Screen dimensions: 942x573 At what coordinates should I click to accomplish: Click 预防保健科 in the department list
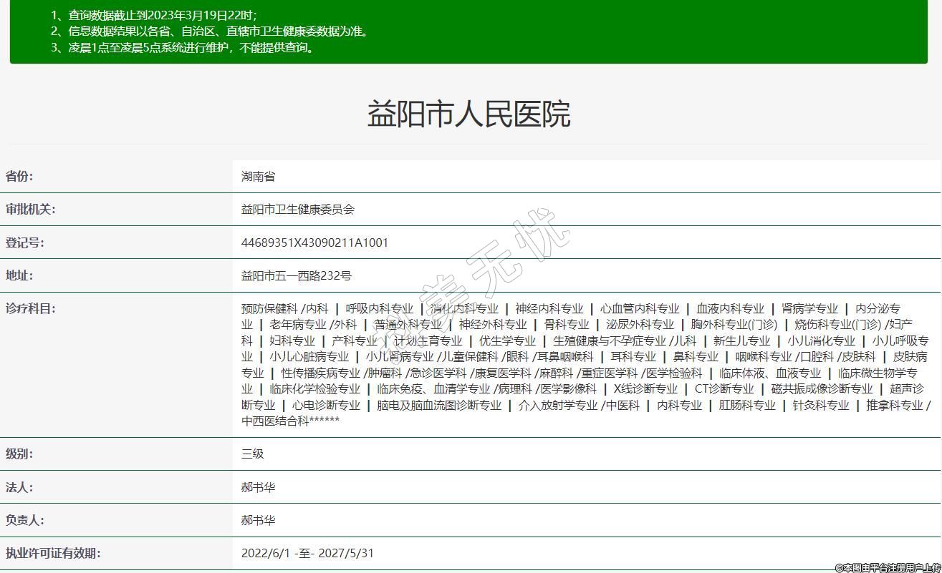tap(269, 308)
